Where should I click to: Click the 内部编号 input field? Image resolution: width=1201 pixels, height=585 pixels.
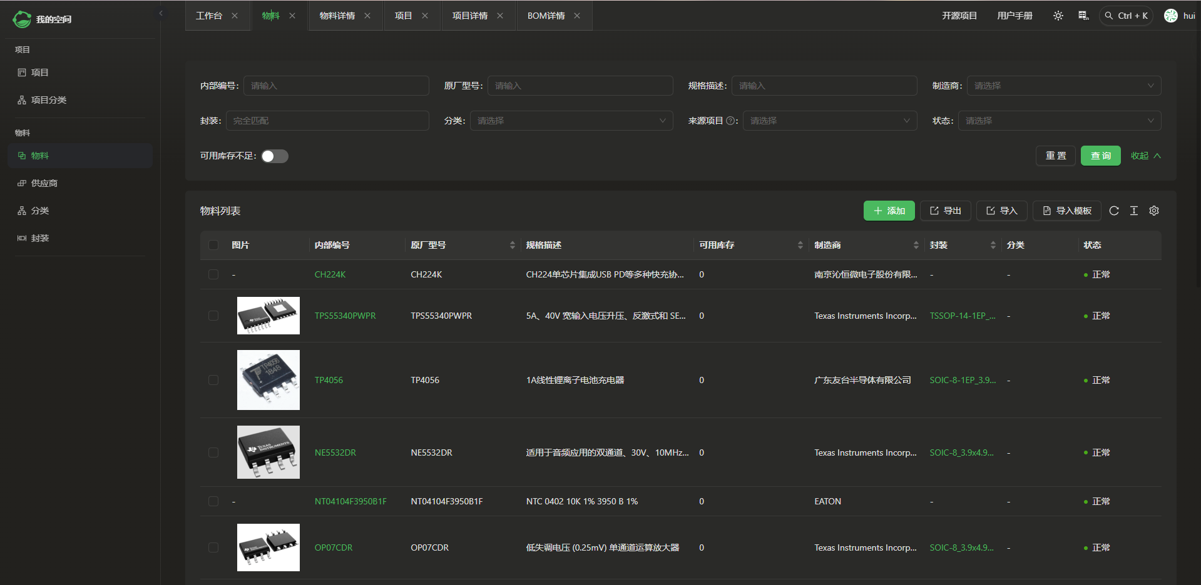point(336,86)
